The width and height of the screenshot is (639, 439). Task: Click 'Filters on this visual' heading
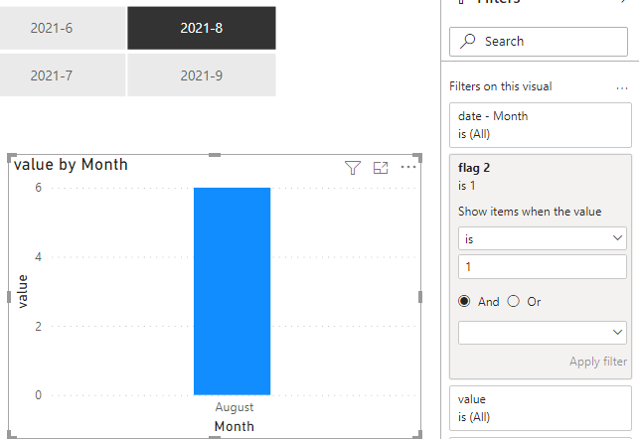tap(501, 86)
